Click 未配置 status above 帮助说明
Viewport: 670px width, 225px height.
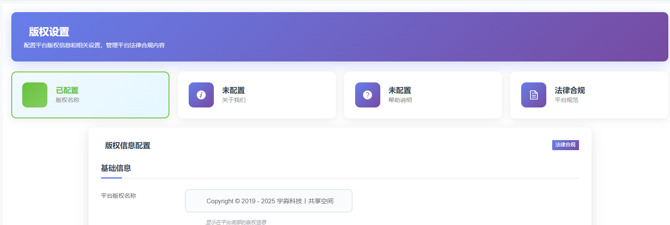(x=400, y=90)
